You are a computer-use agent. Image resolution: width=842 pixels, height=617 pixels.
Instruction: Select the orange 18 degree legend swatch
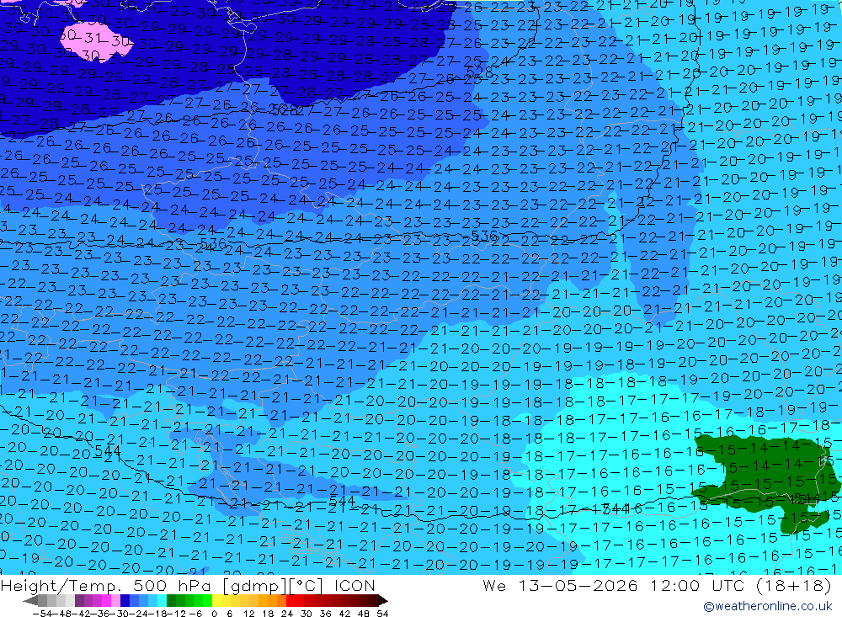272,600
